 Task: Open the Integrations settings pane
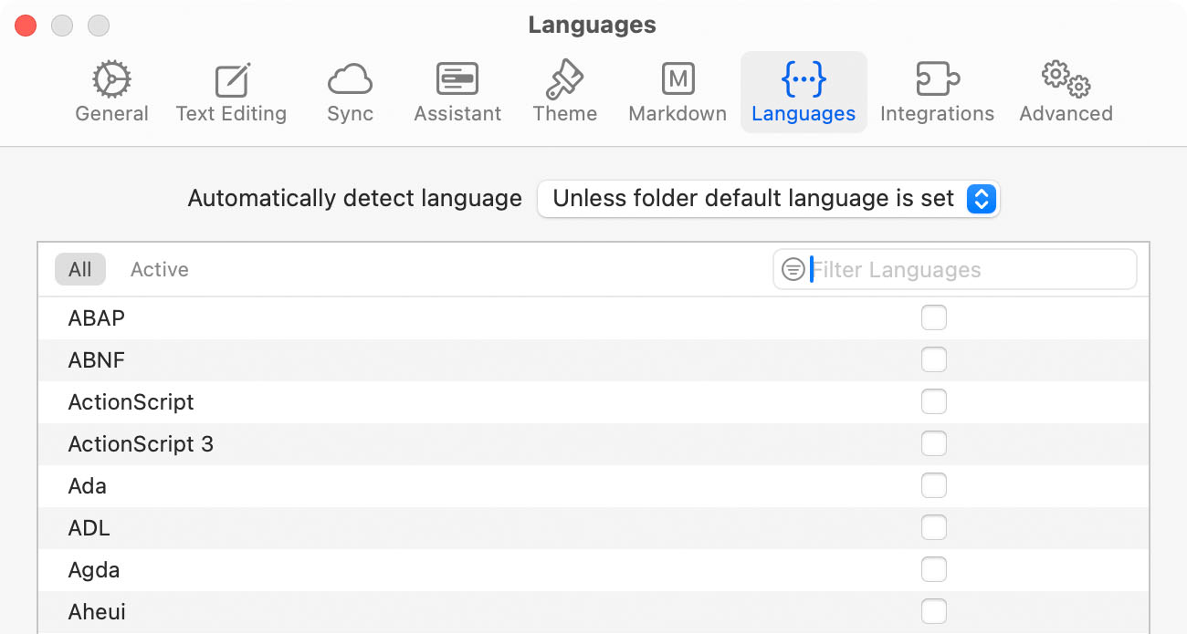click(937, 89)
